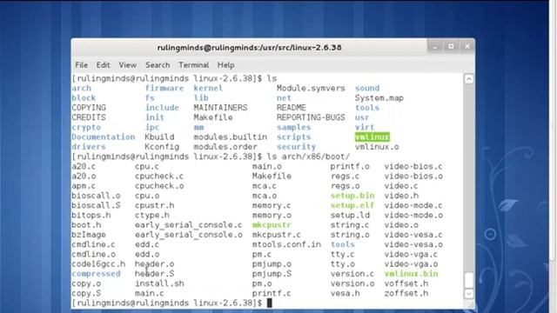Image resolution: width=557 pixels, height=313 pixels.
Task: Click the drivers directory name
Action: click(x=89, y=147)
